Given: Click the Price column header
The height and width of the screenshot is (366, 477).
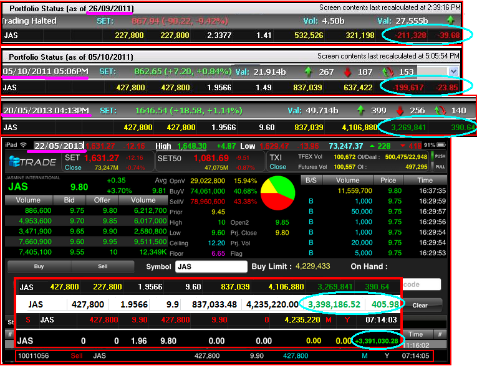Looking at the screenshot, I should [x=388, y=180].
